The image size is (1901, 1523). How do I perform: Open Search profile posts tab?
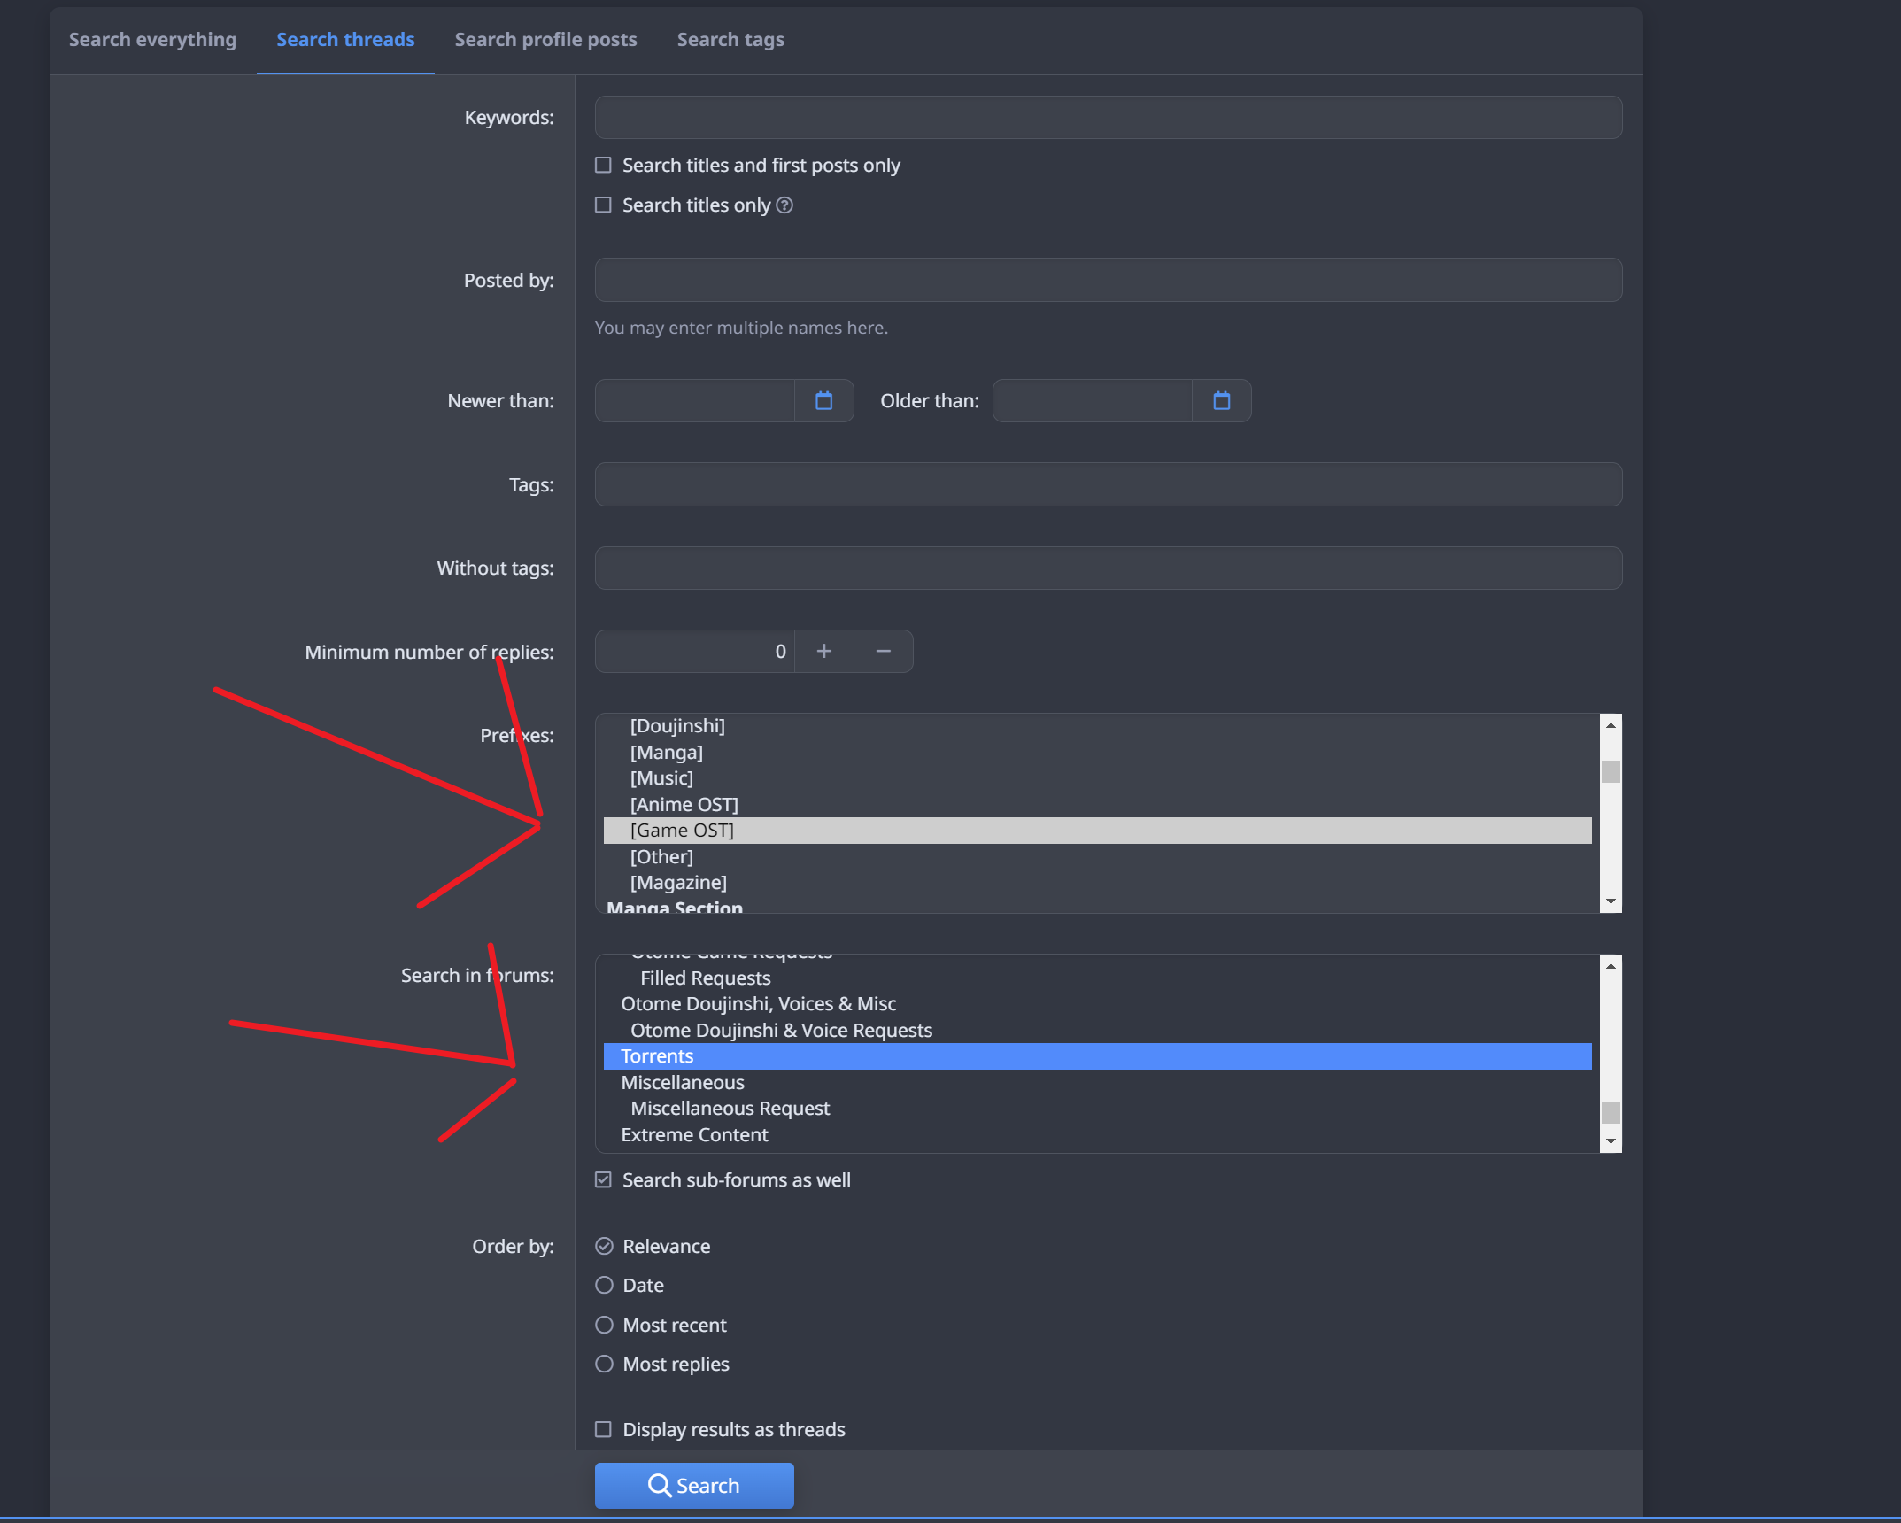click(x=545, y=40)
